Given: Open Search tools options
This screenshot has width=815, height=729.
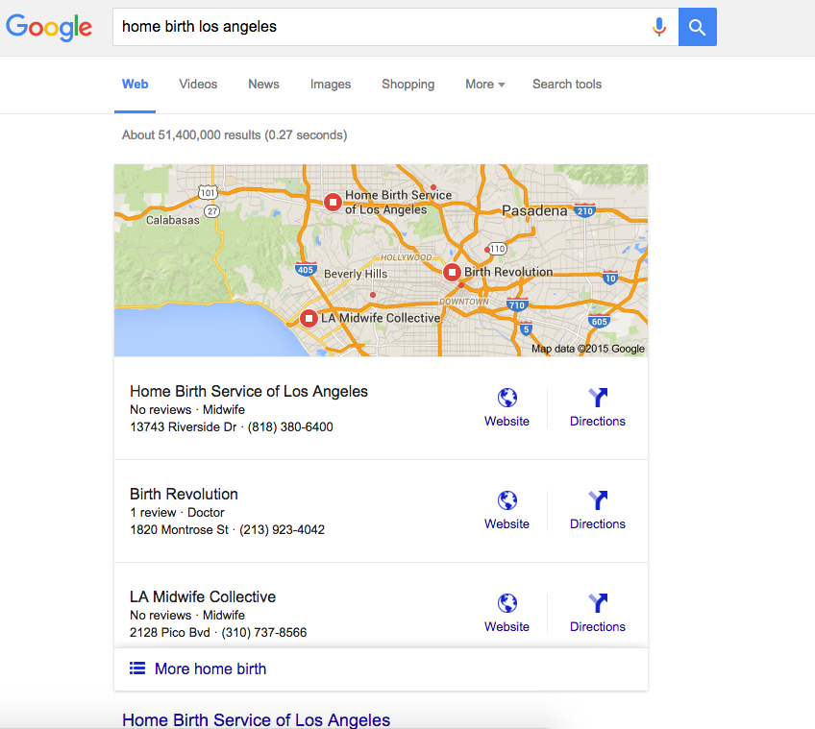Looking at the screenshot, I should coord(566,85).
